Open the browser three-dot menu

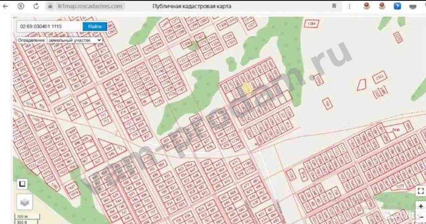350,6
